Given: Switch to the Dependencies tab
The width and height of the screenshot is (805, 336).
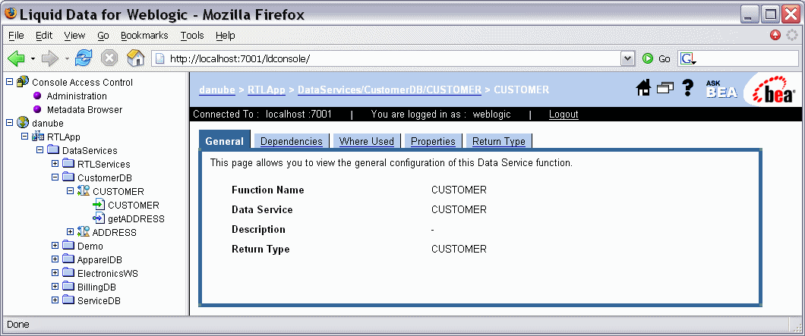Looking at the screenshot, I should pos(291,141).
